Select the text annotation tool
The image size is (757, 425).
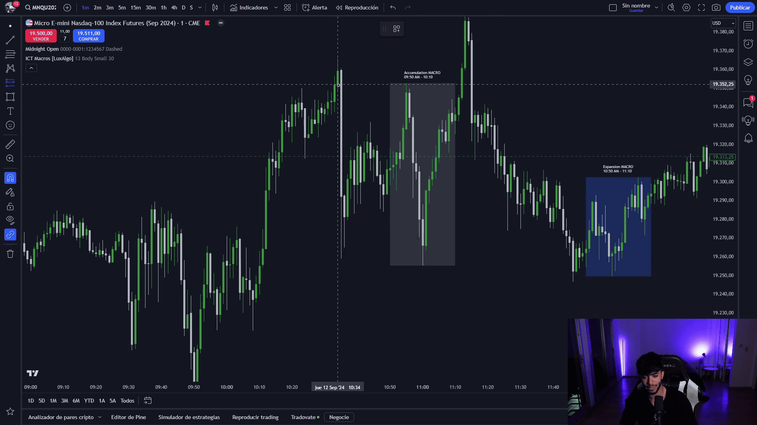(10, 111)
